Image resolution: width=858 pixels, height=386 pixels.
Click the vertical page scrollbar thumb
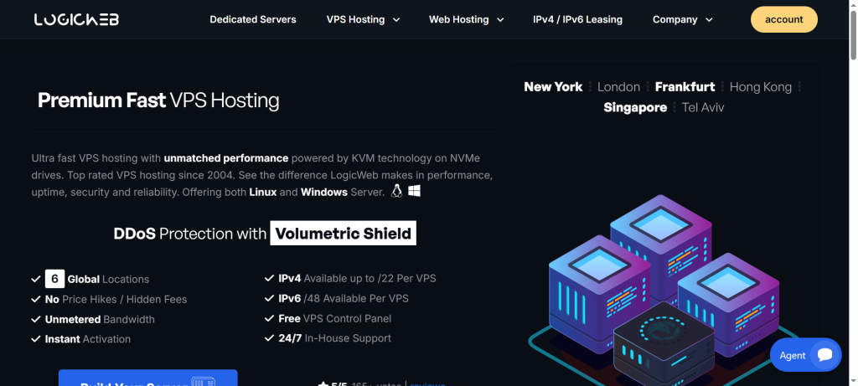tap(852, 32)
